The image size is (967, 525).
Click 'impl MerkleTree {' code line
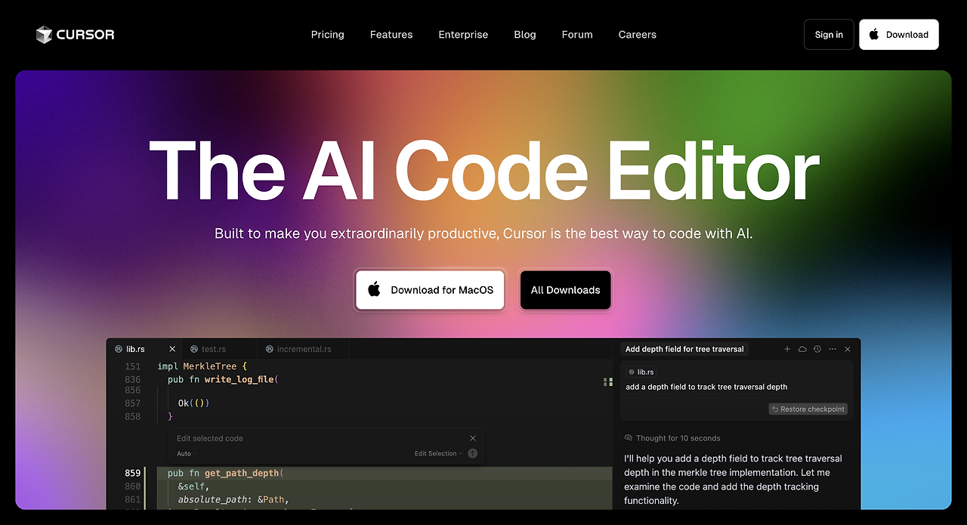(x=202, y=366)
